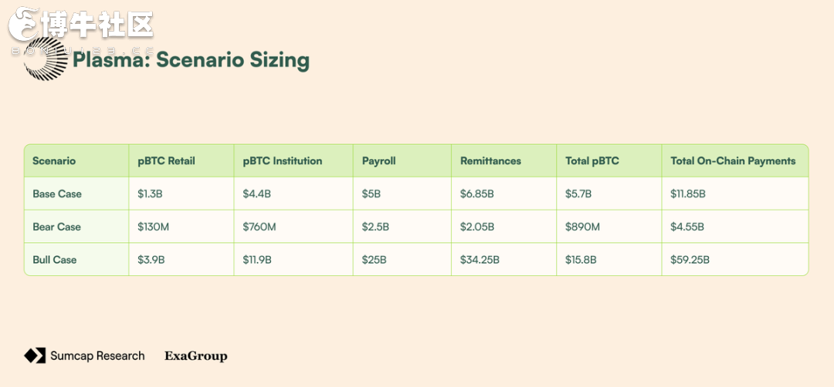This screenshot has width=834, height=387.
Task: Click the $59.25B Bull Case total cell
Action: pos(690,260)
